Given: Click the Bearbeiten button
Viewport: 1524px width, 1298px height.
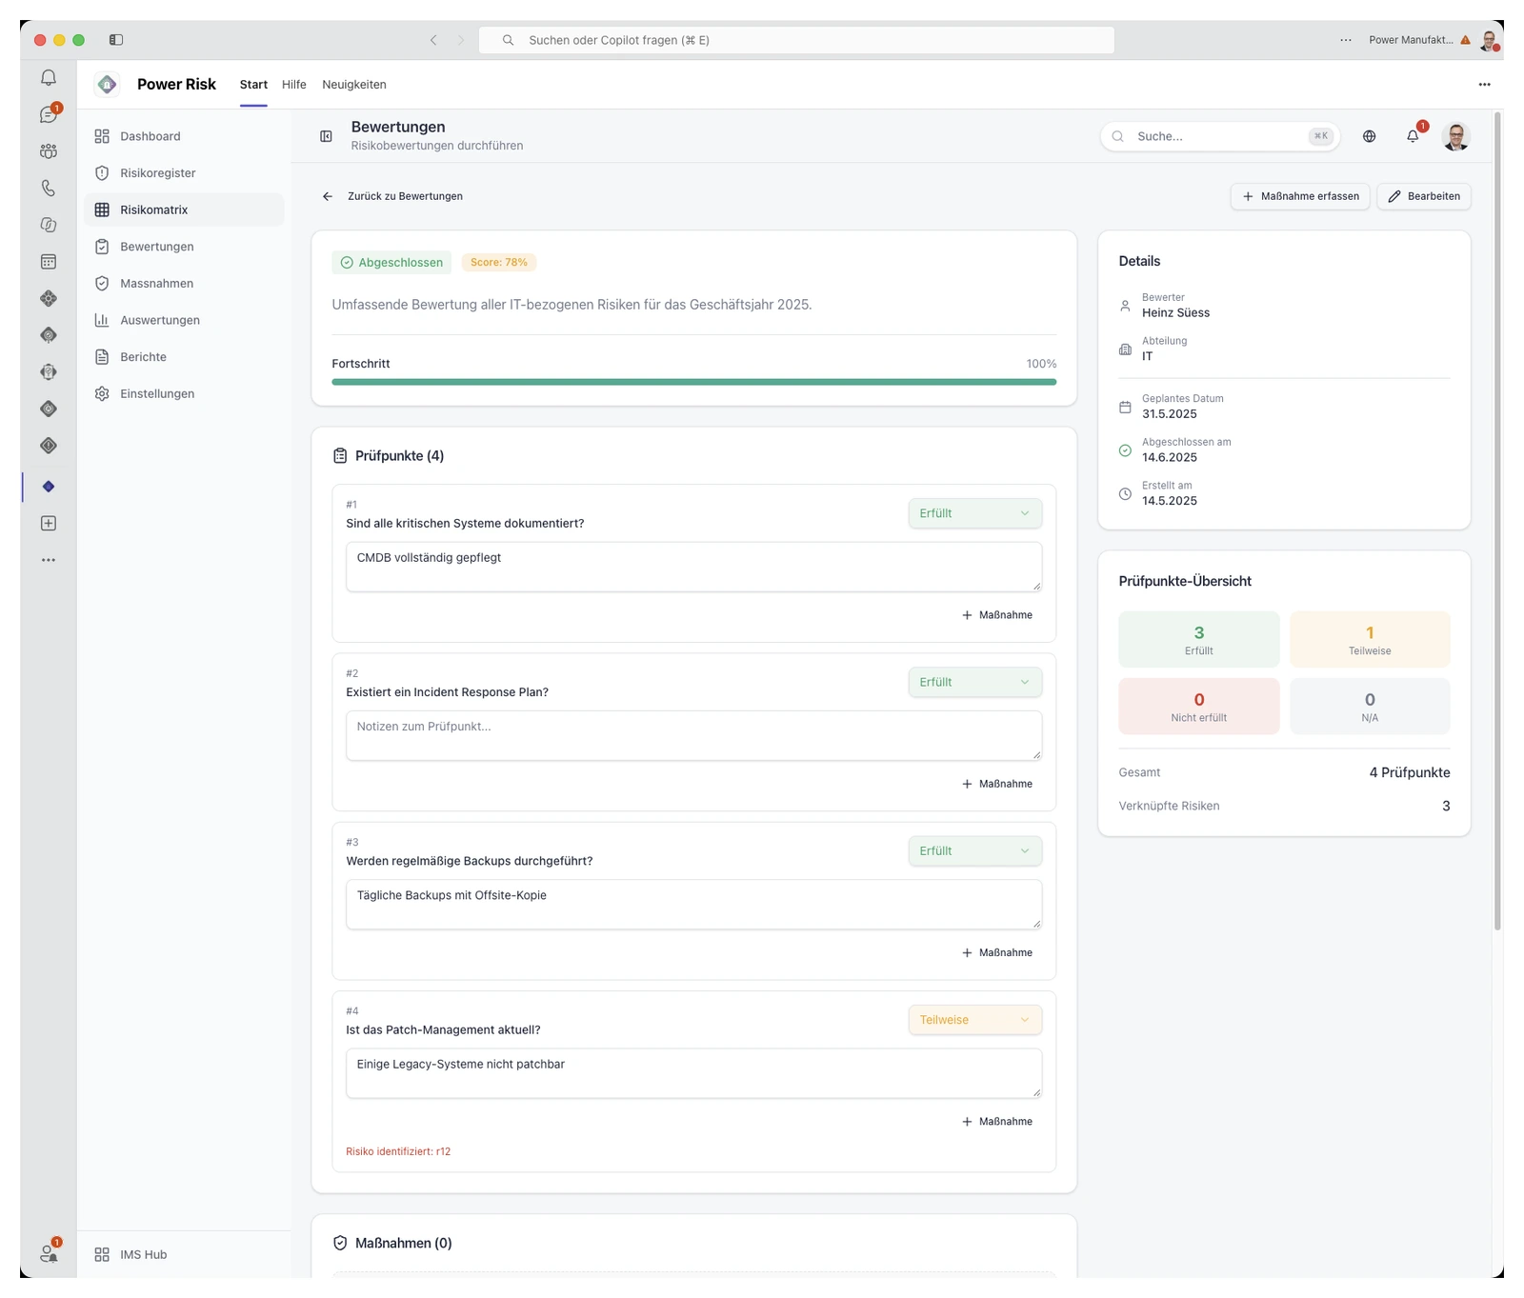Looking at the screenshot, I should pos(1424,196).
